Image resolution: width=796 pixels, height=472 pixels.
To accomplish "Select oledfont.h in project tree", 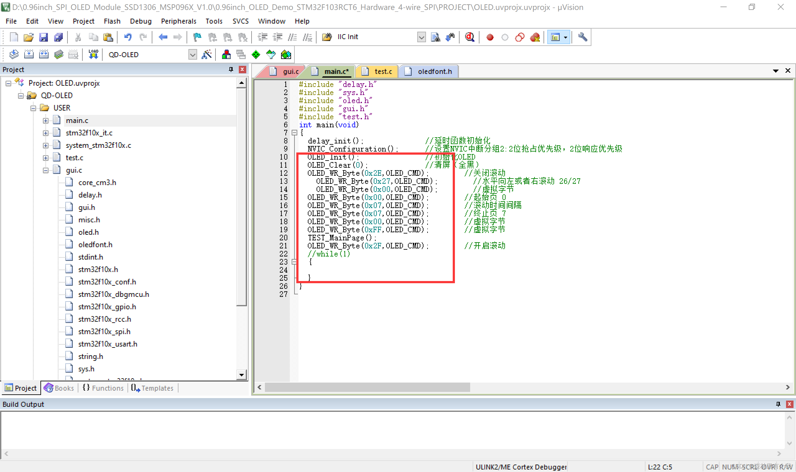I will click(x=95, y=245).
